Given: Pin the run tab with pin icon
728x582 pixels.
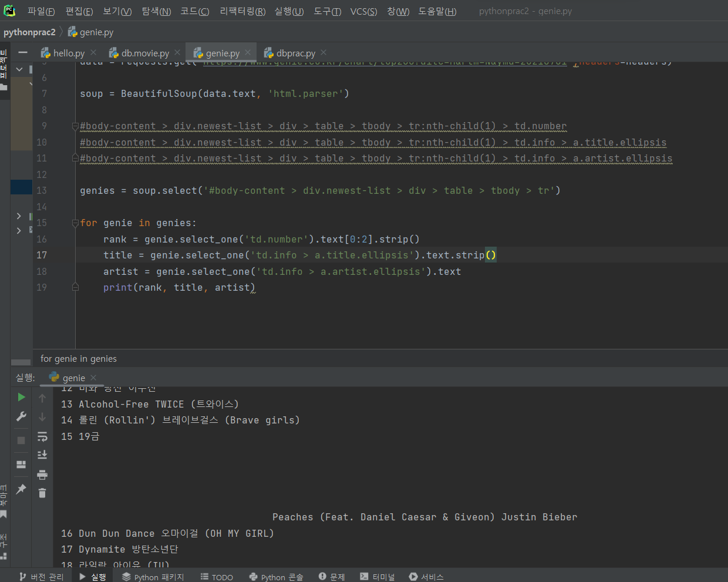Looking at the screenshot, I should pos(21,489).
